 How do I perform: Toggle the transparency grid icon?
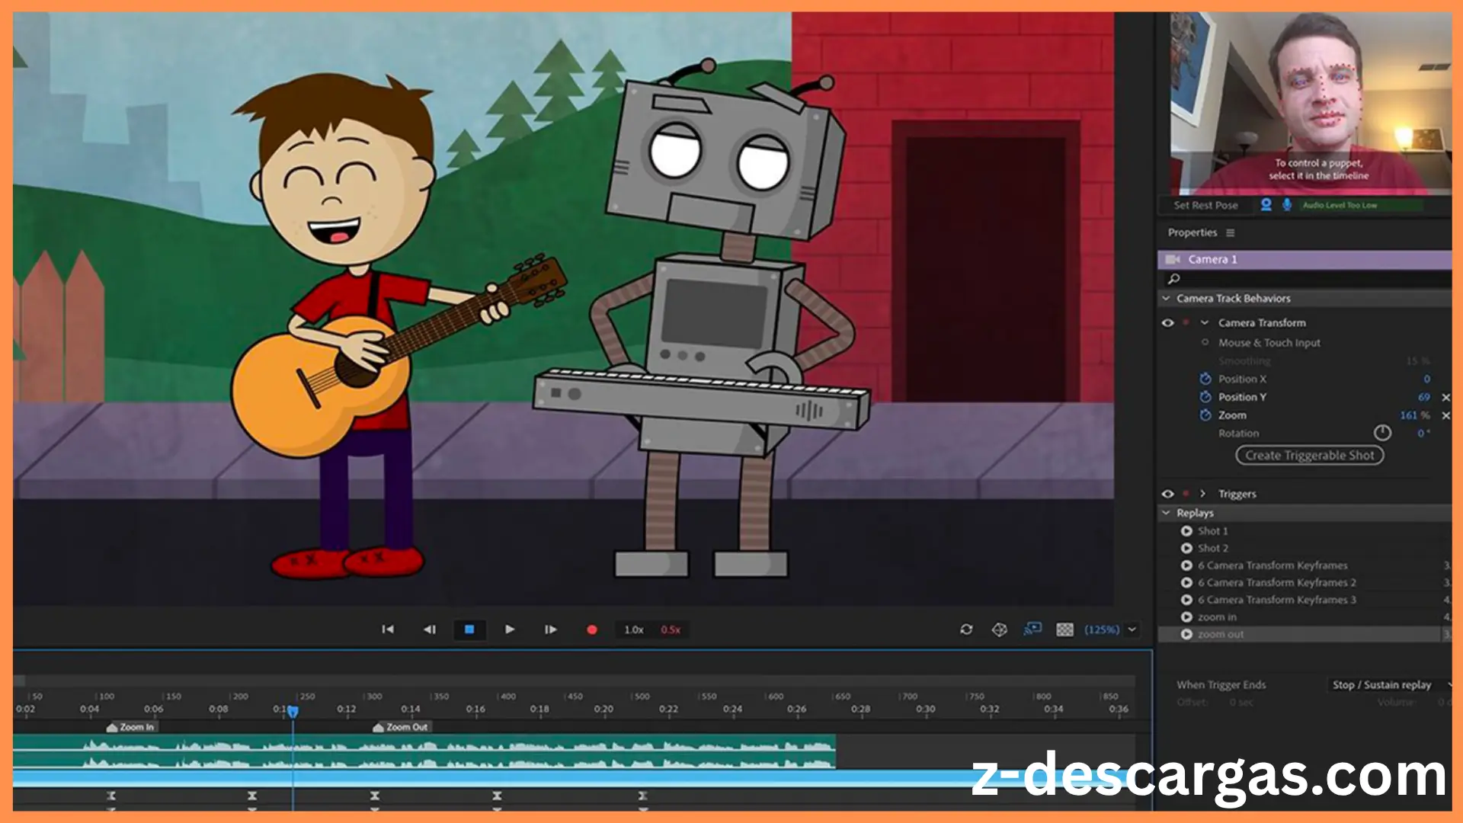(x=1065, y=629)
